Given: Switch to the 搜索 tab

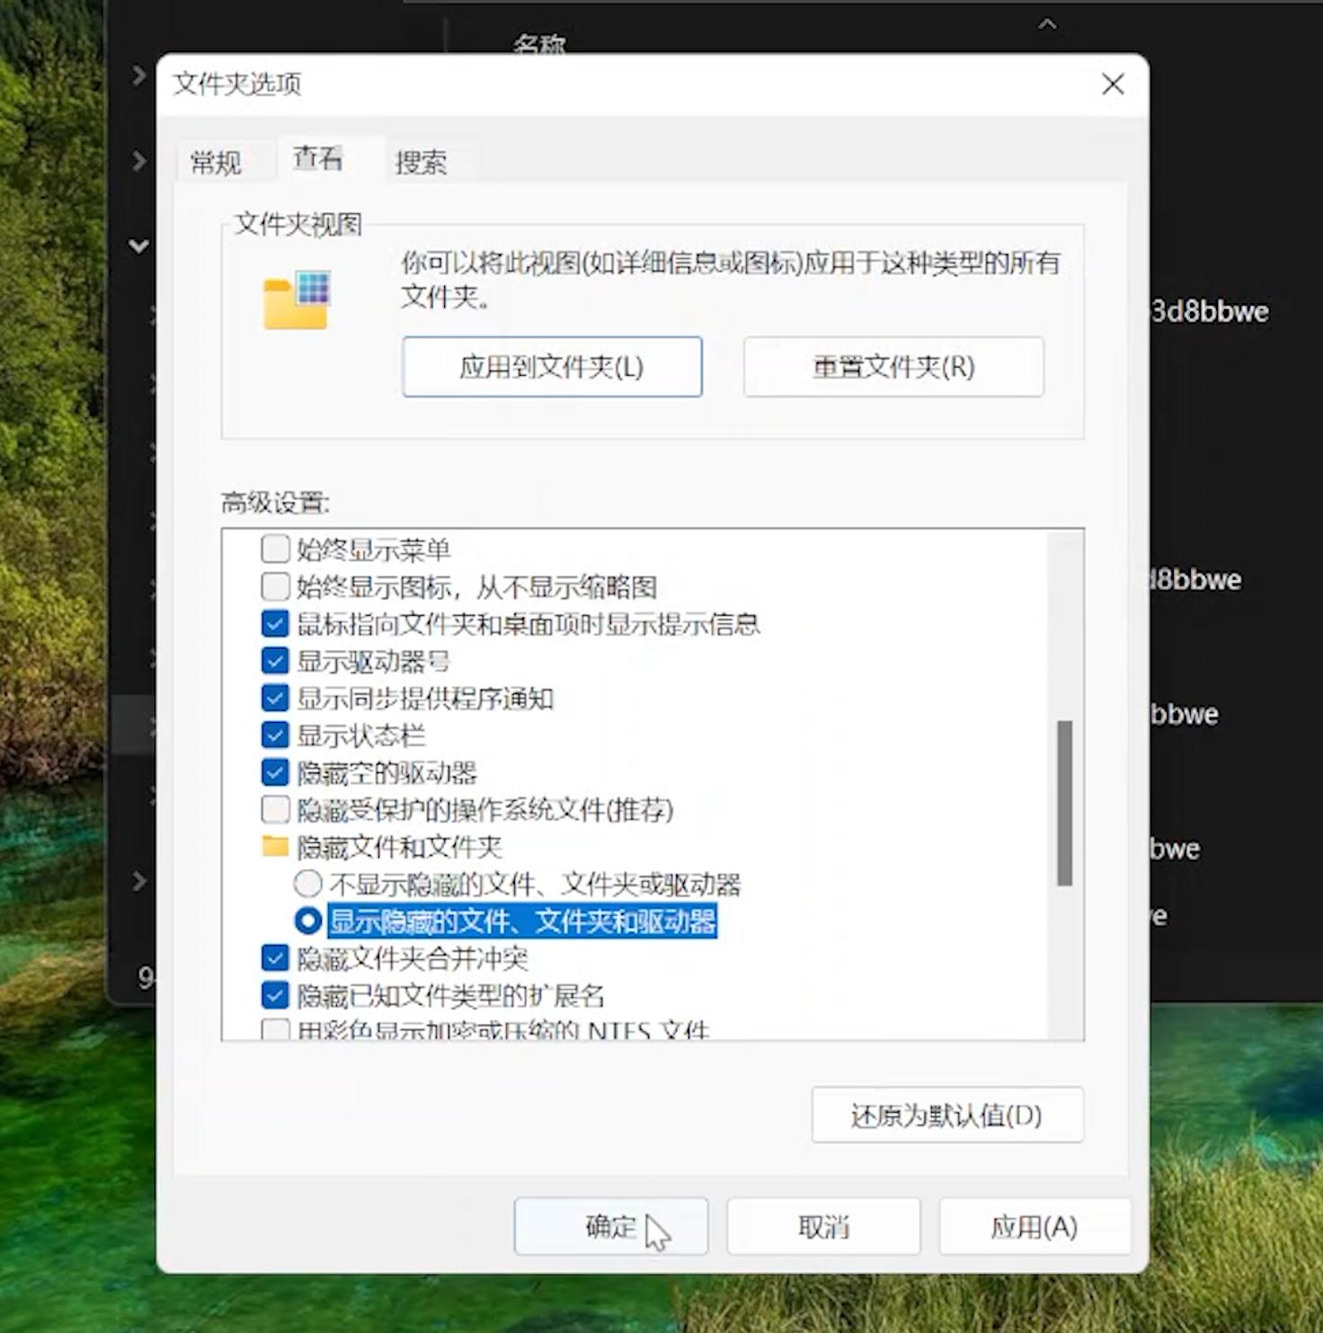Looking at the screenshot, I should (x=422, y=162).
